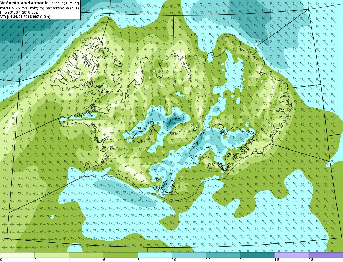Click the legend scale label '14'
343x262 pixels.
point(243,260)
